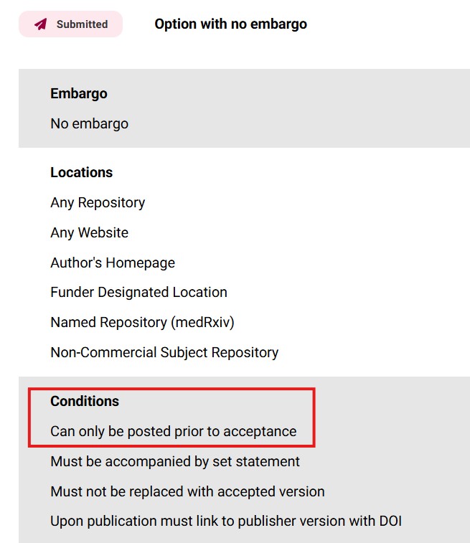
Task: Click the paper plane icon in Submitted badge
Action: click(40, 24)
